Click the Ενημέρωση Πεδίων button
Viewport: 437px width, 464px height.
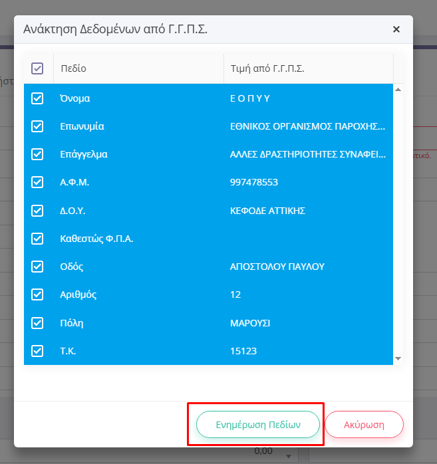click(258, 424)
